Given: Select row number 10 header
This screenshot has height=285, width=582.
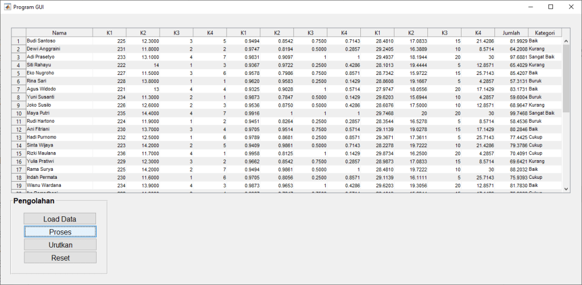Looking at the screenshot, I should (x=19, y=114).
